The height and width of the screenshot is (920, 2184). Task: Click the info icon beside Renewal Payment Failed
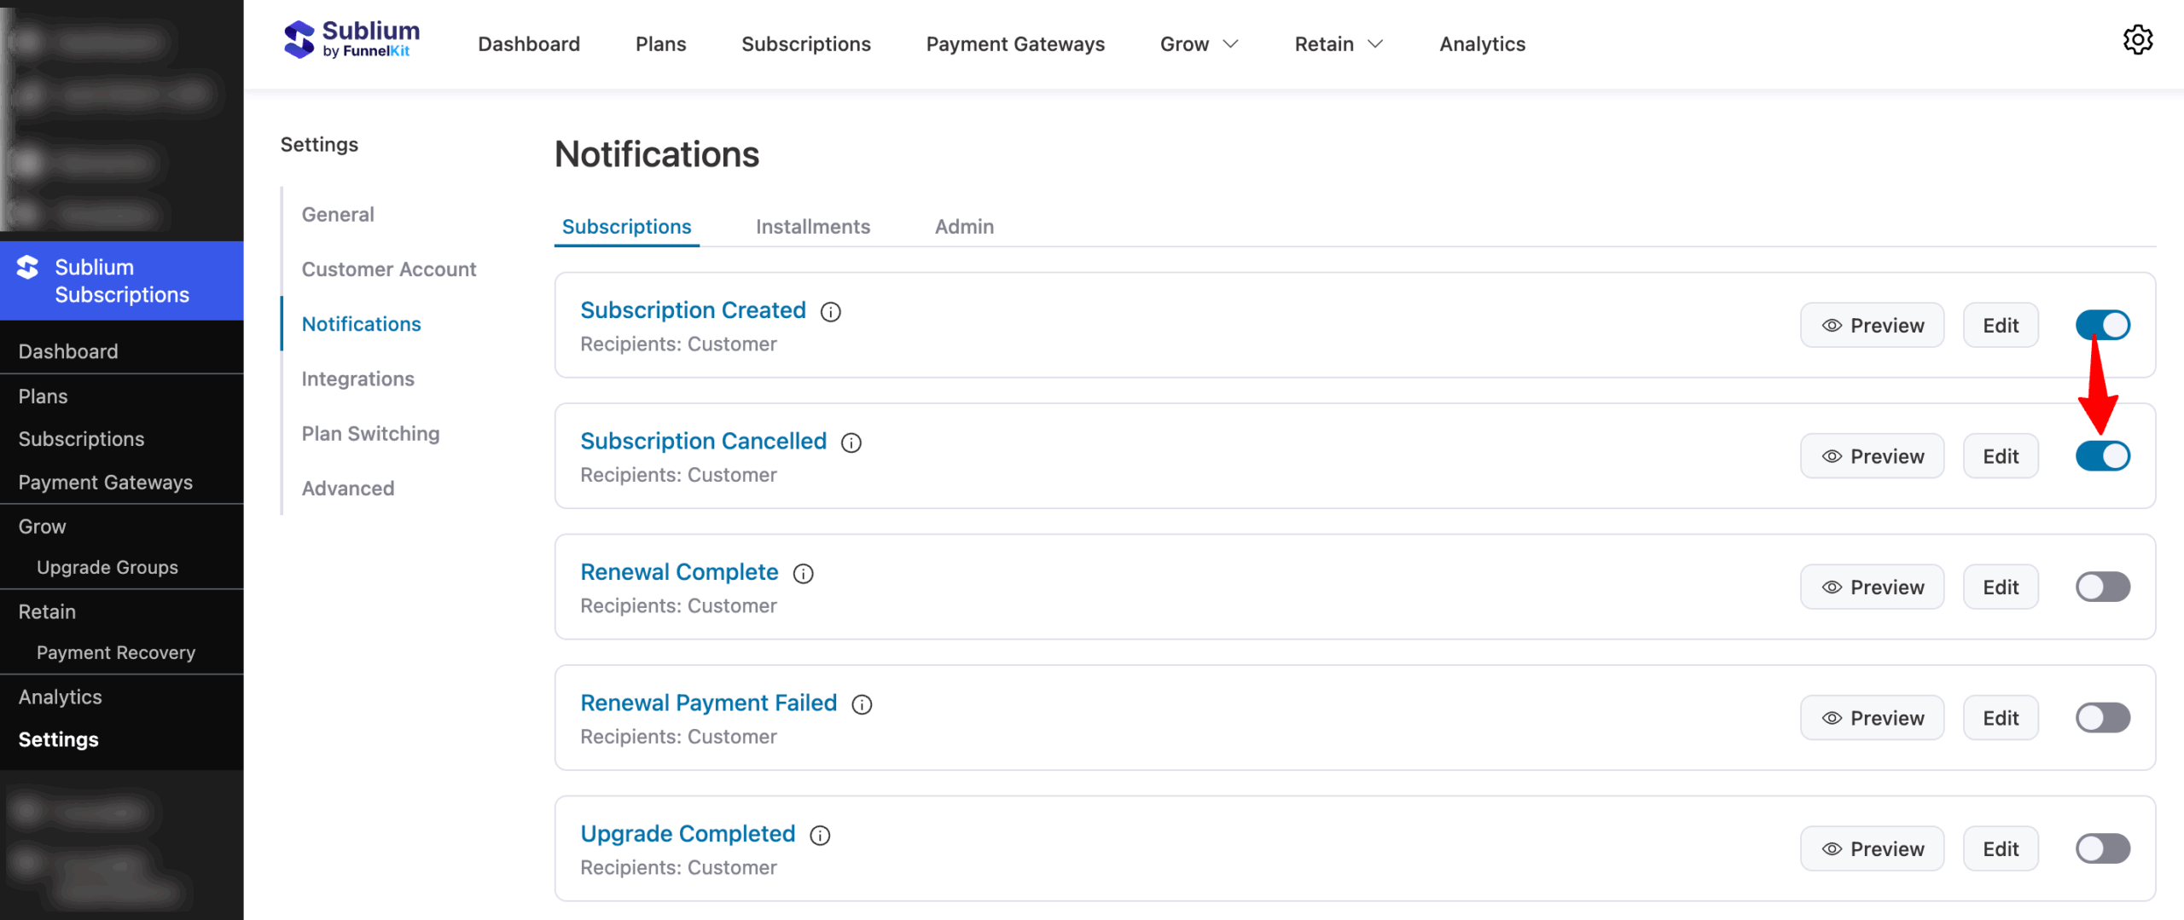tap(862, 704)
